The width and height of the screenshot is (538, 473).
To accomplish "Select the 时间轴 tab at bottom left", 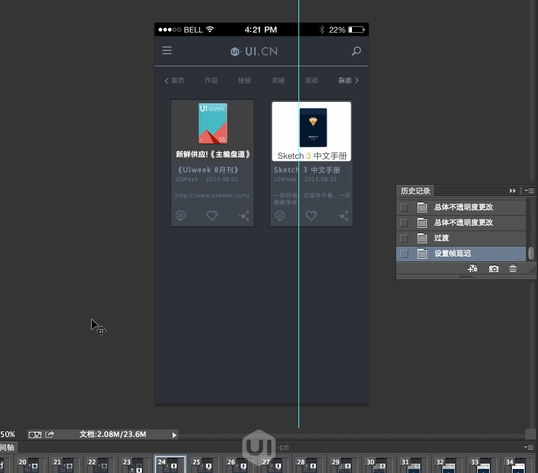I will [x=8, y=447].
